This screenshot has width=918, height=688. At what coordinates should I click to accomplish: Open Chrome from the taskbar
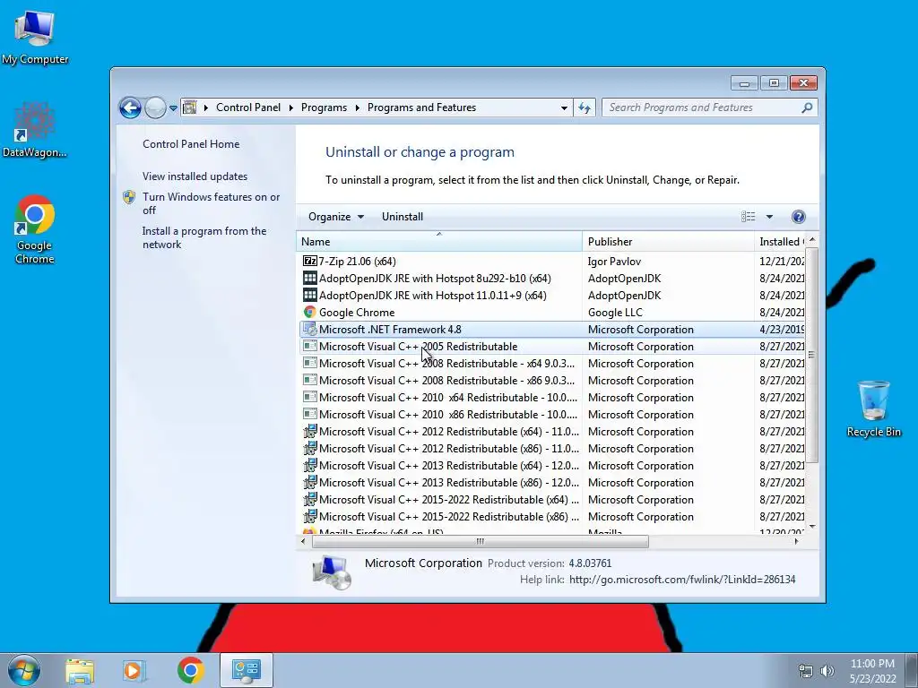tap(190, 670)
